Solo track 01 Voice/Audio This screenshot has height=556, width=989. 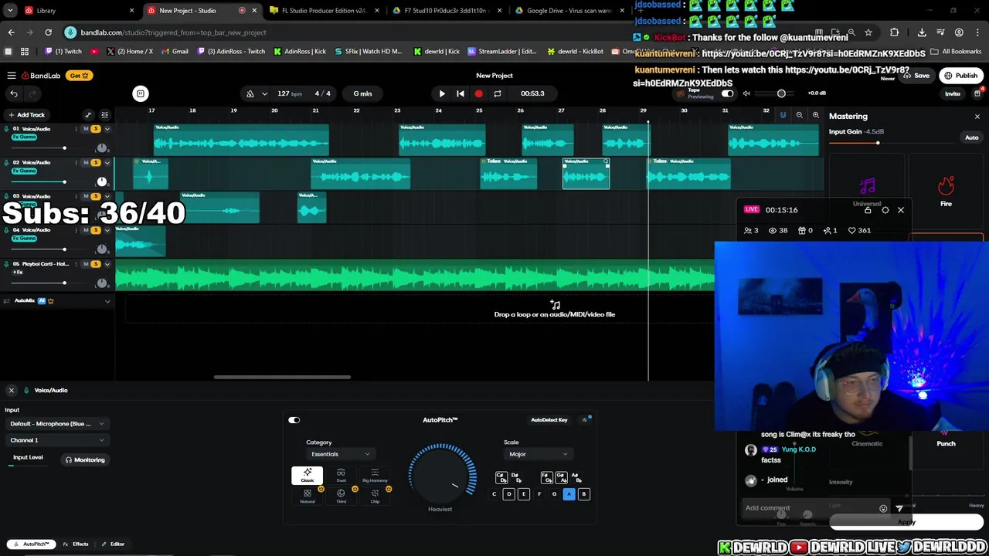96,129
